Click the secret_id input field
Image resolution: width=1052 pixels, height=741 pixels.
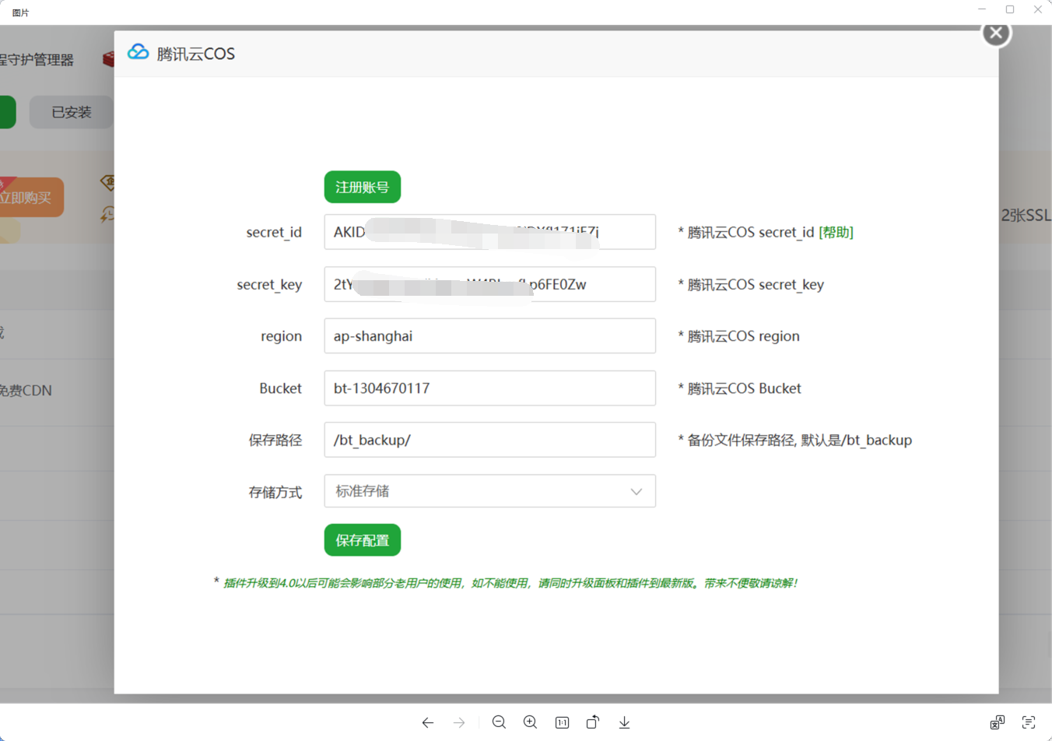click(489, 232)
